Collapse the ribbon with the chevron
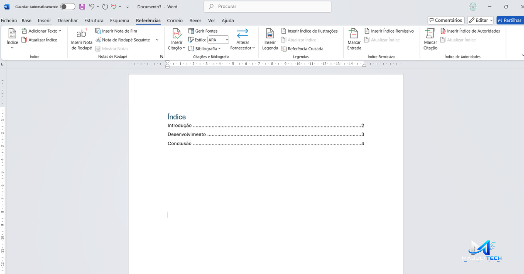The width and height of the screenshot is (524, 274). [522, 56]
